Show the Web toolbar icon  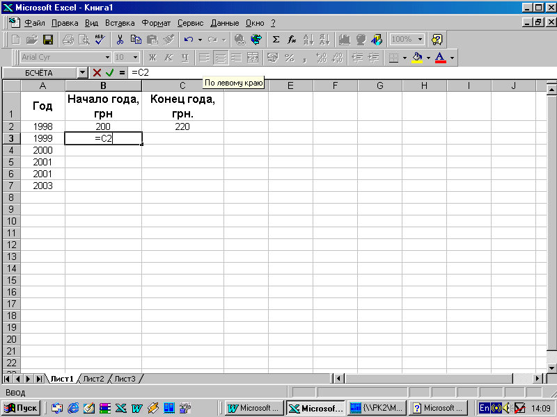coord(256,40)
